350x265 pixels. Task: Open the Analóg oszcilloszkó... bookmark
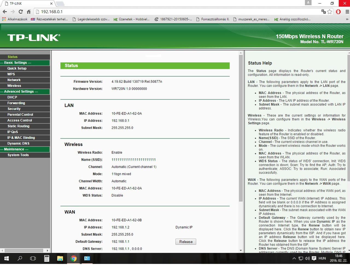coord(292,19)
